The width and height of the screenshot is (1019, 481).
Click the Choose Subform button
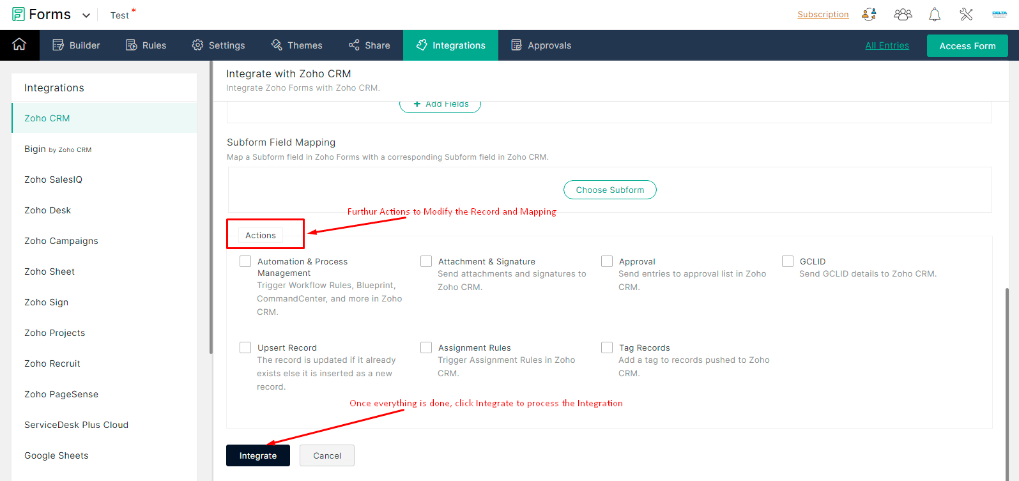tap(609, 190)
